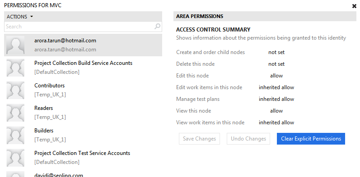Change 'Delete this node' not set value

coord(276,64)
